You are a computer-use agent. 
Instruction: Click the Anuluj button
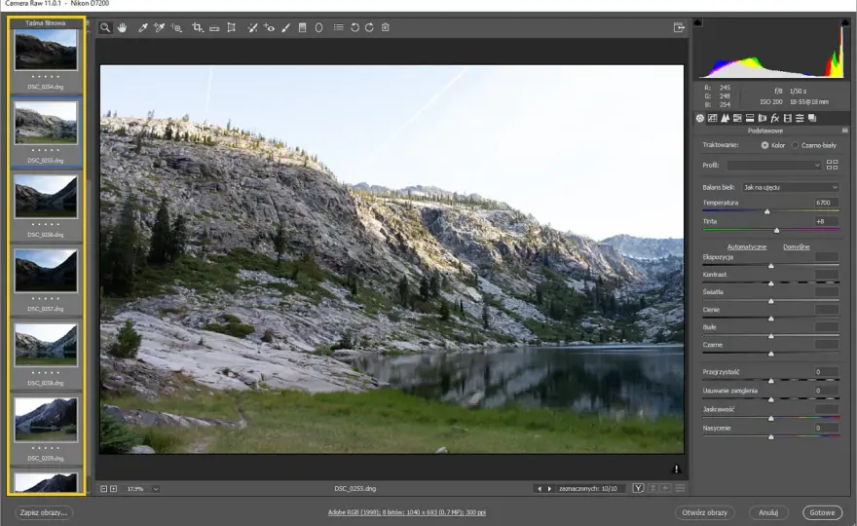tap(768, 512)
